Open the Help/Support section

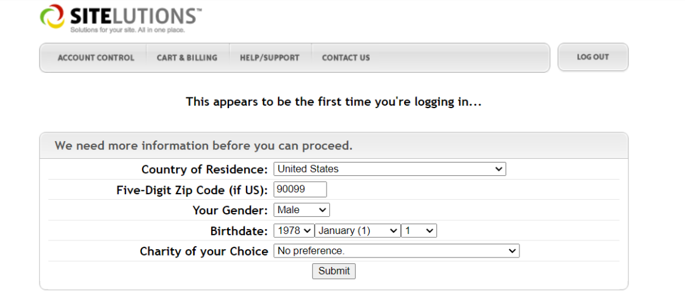(x=270, y=58)
